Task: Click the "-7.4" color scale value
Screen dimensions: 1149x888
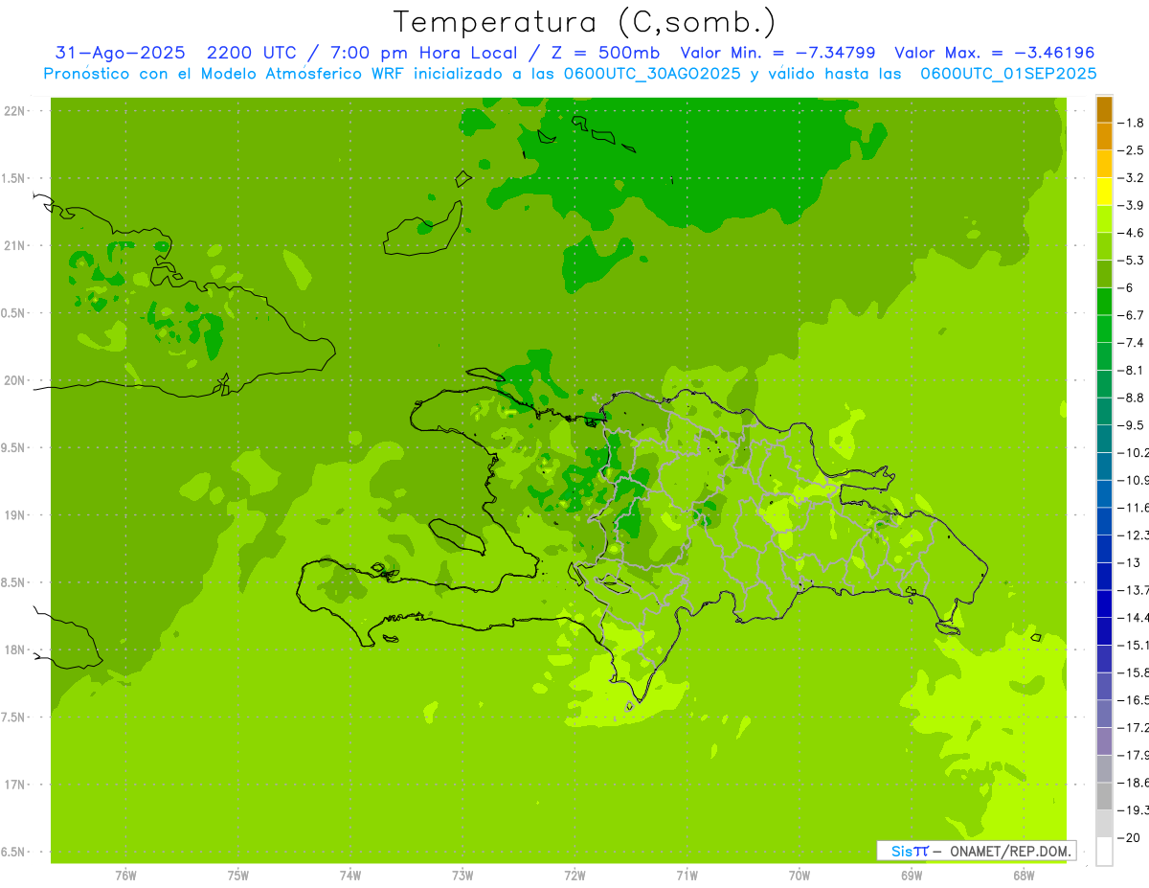Action: click(1133, 342)
